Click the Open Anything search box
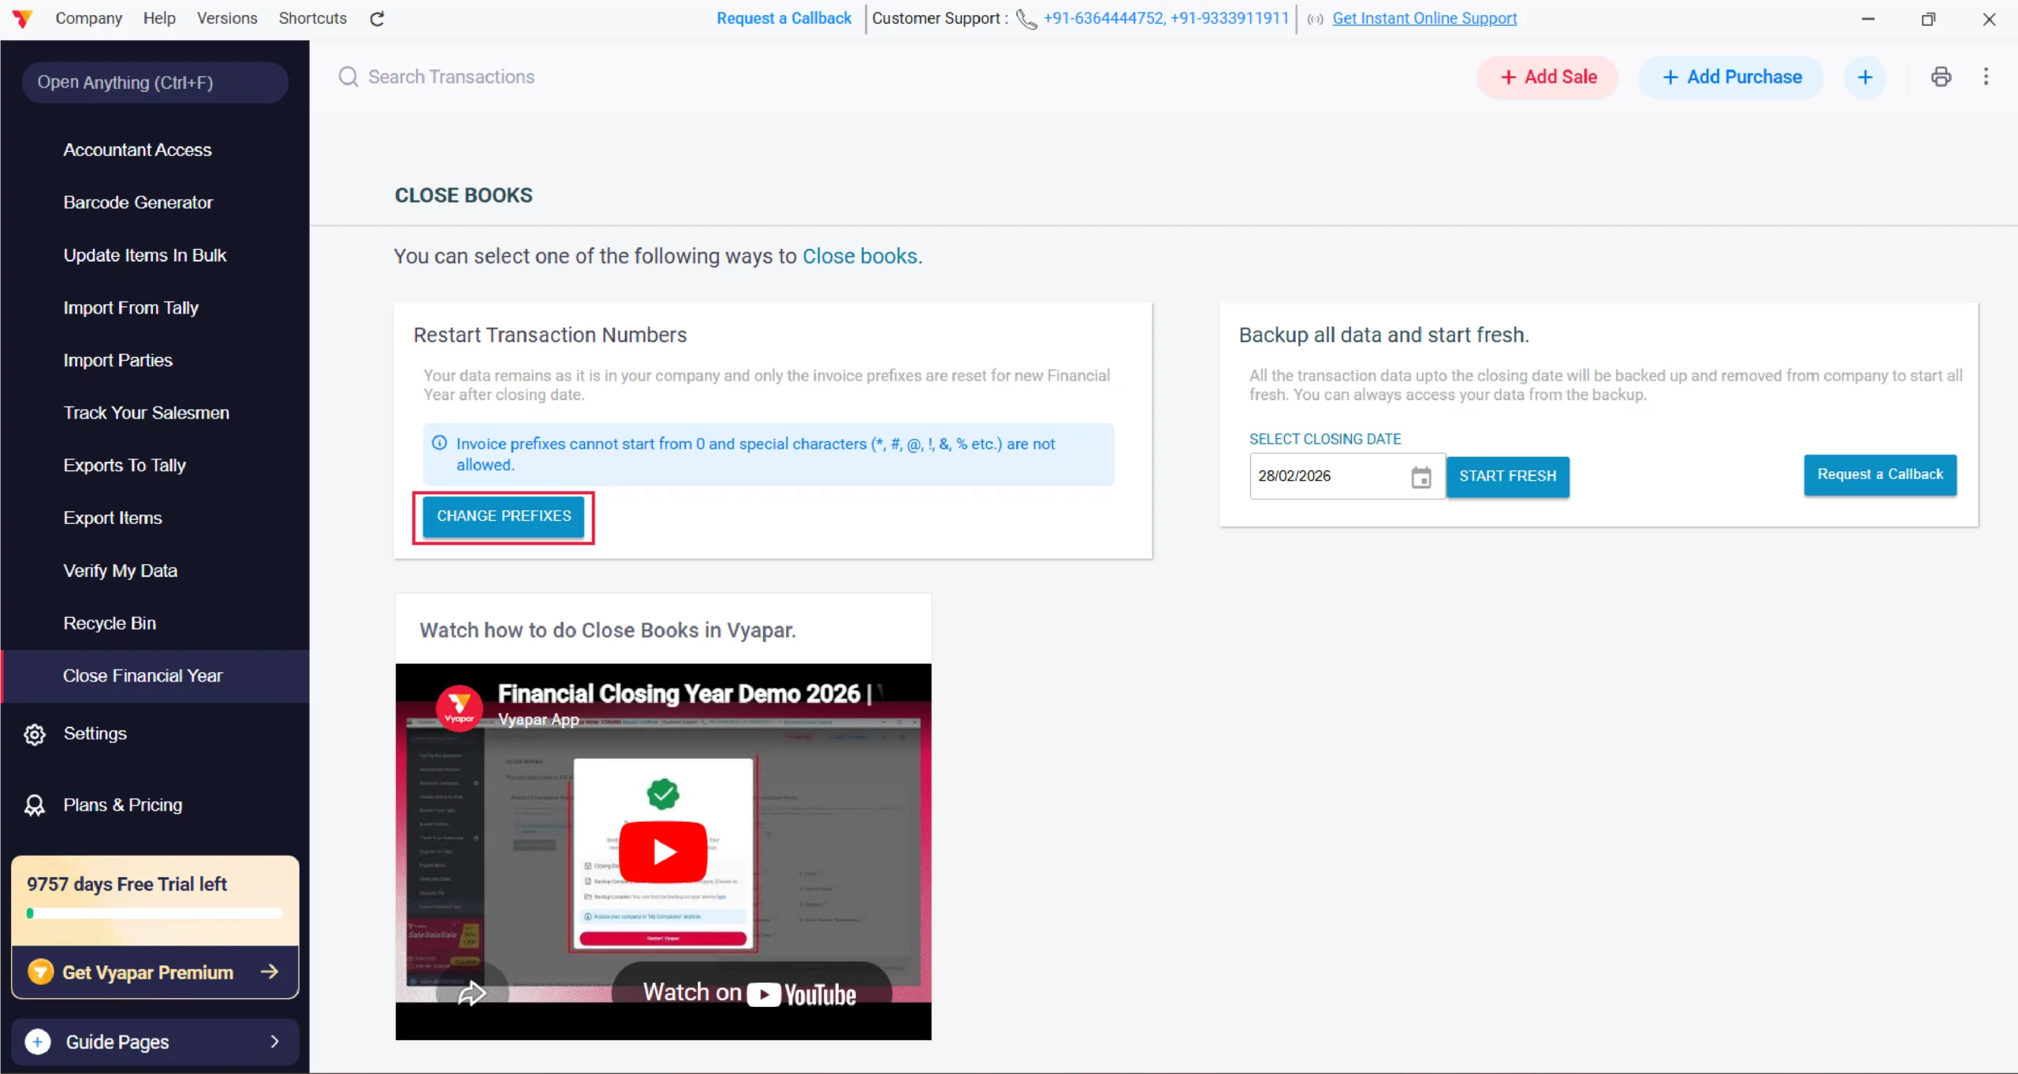The height and width of the screenshot is (1074, 2018). coord(155,83)
